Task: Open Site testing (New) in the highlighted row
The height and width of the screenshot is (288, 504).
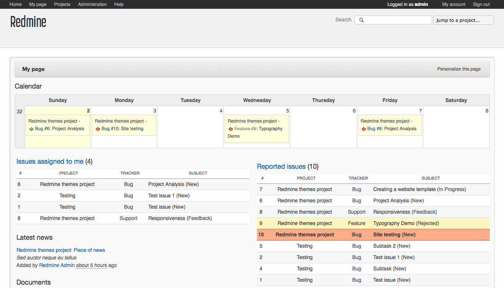Action: tap(394, 235)
